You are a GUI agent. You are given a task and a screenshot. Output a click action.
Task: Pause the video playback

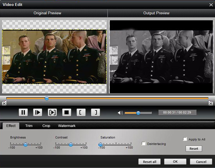(x=23, y=113)
